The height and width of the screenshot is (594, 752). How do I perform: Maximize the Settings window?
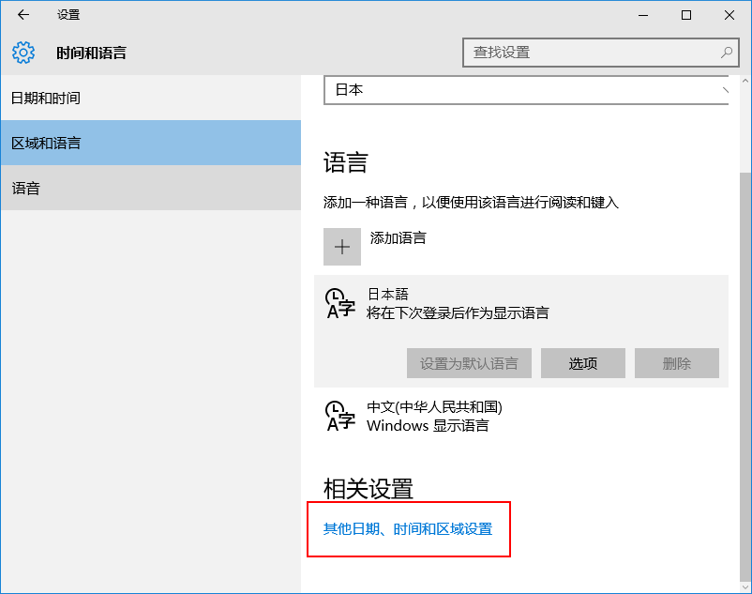tap(686, 15)
